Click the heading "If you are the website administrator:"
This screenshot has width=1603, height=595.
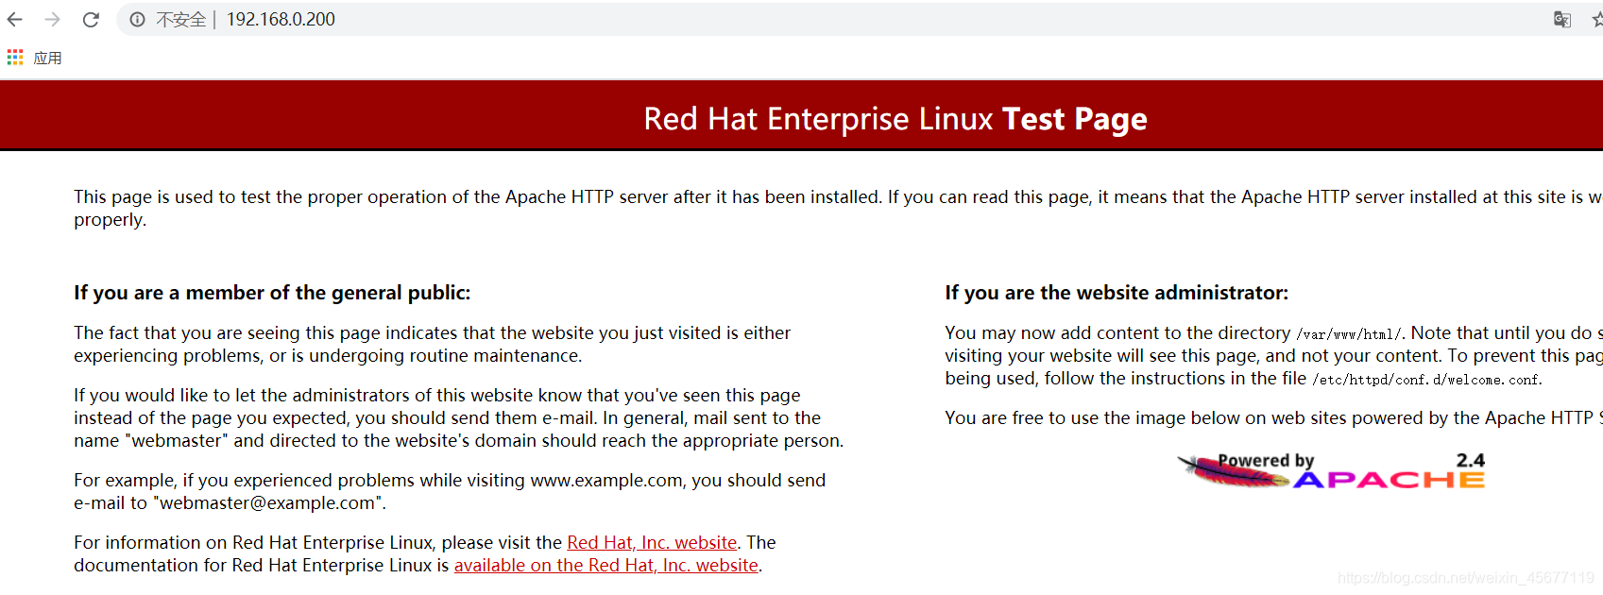point(1117,293)
